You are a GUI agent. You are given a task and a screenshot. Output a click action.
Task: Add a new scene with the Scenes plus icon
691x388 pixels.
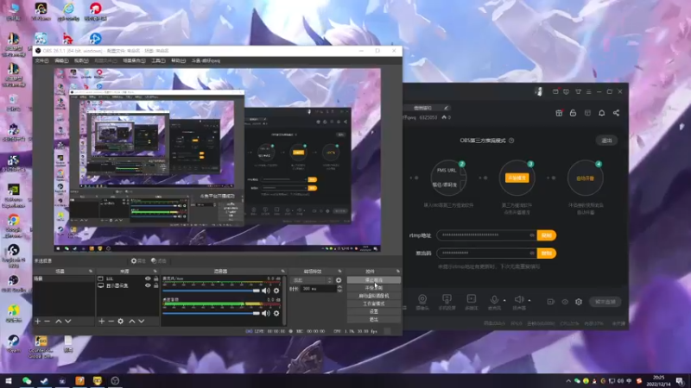click(37, 321)
